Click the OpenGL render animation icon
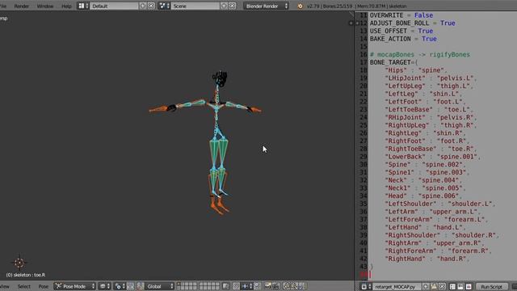The height and width of the screenshot is (291, 517). coord(275,286)
